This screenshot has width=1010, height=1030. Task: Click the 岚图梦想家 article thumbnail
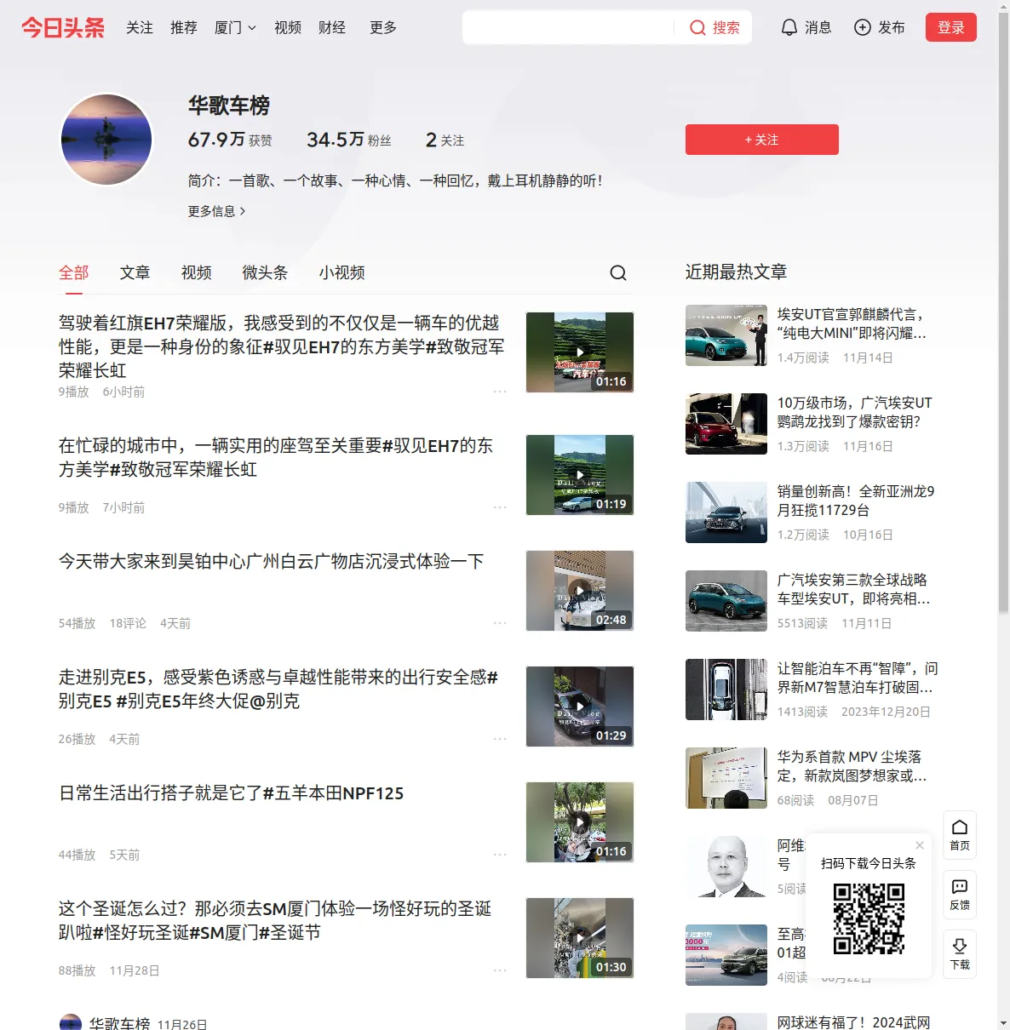click(726, 778)
